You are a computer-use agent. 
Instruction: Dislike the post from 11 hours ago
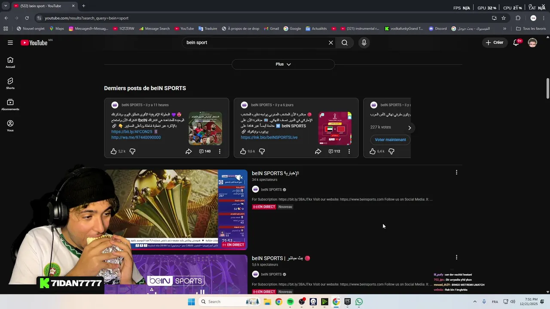click(132, 151)
